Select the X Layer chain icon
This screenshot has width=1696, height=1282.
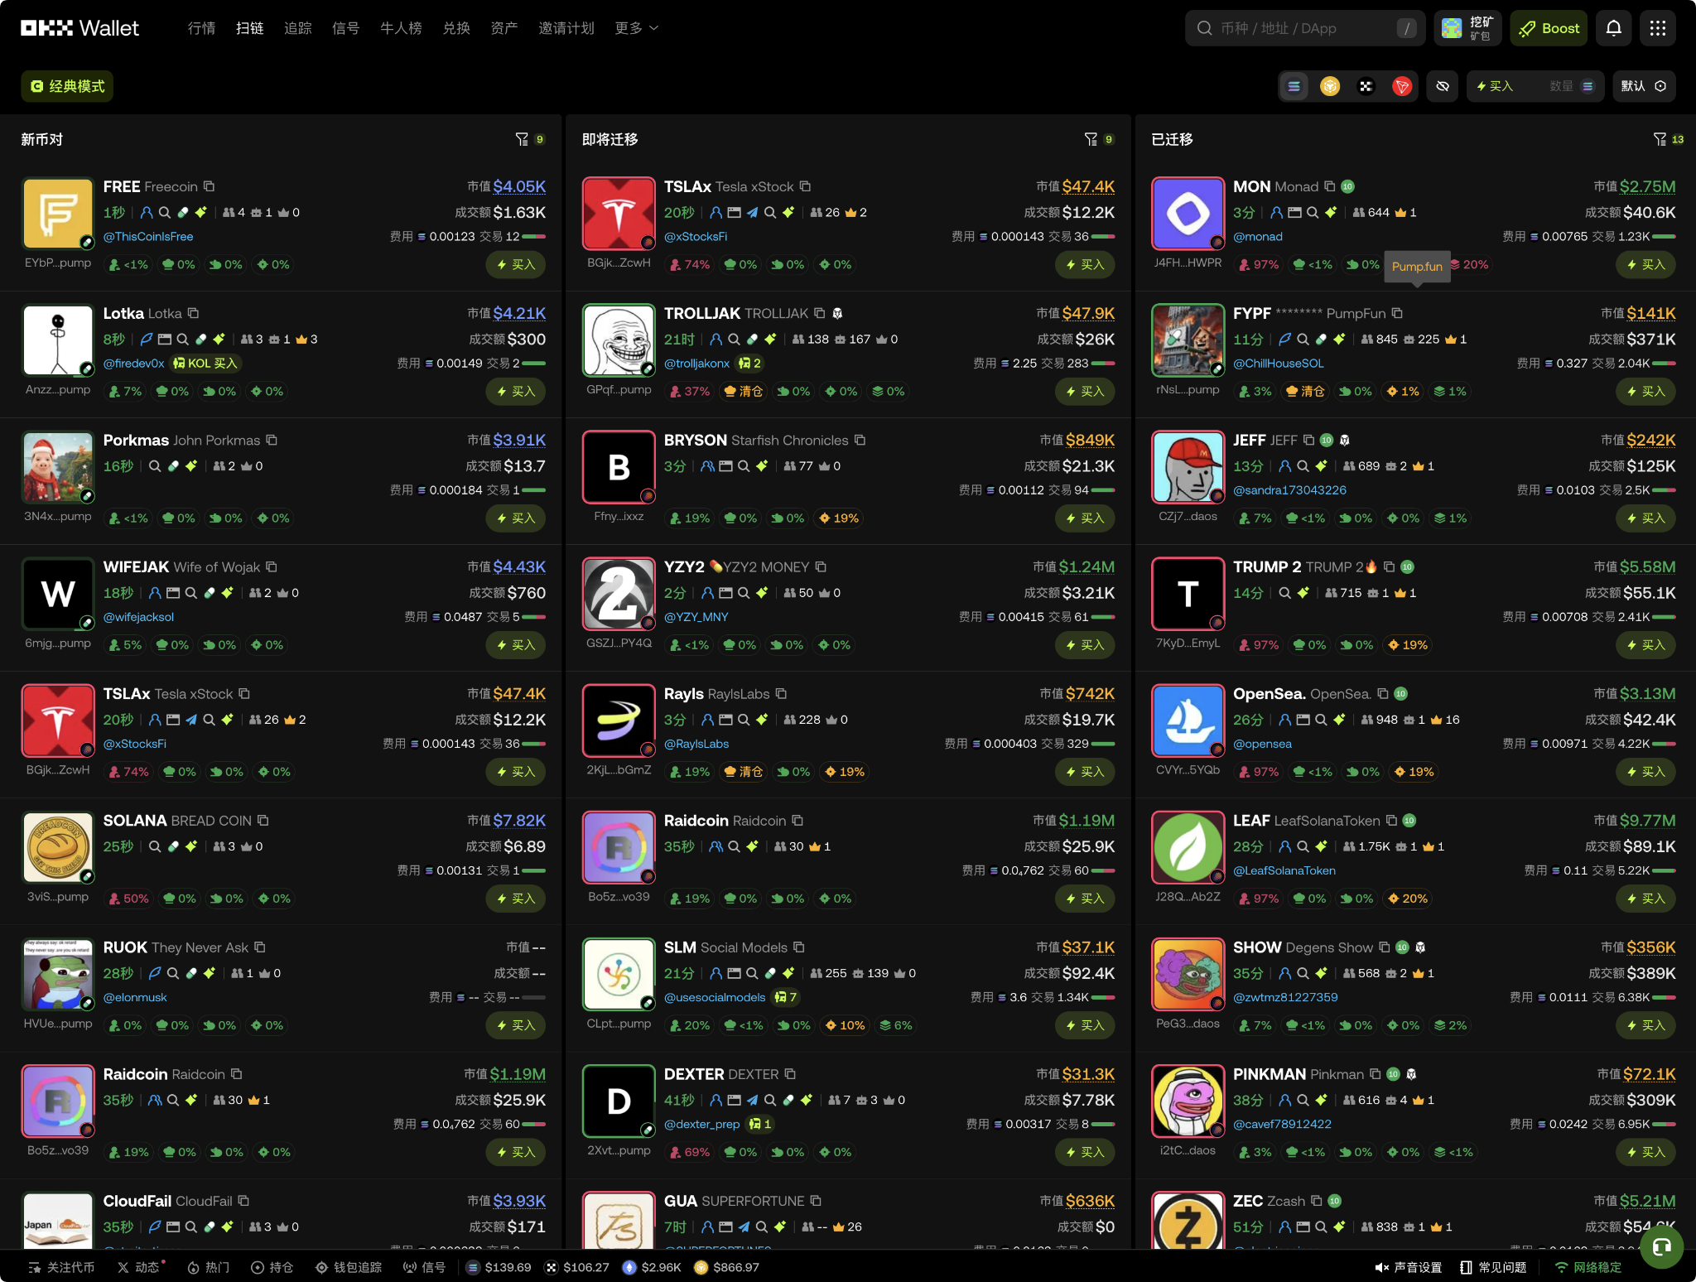click(1366, 86)
